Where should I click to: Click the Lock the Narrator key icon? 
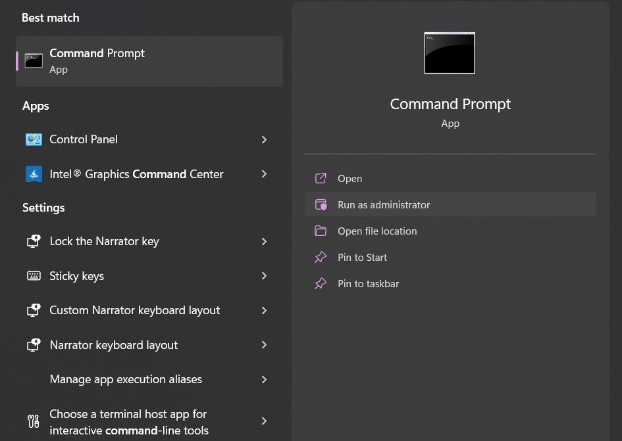34,241
